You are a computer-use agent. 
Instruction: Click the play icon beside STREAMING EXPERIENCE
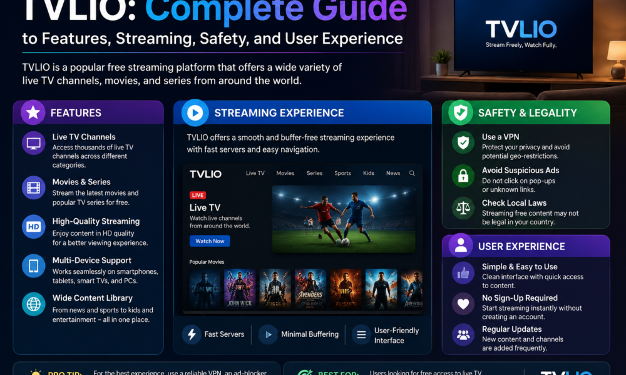point(195,112)
